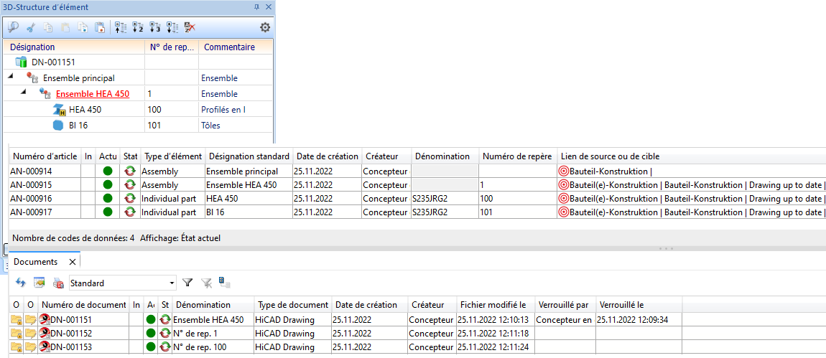Click the DN-001152 document number
The height and width of the screenshot is (358, 826).
click(71, 334)
